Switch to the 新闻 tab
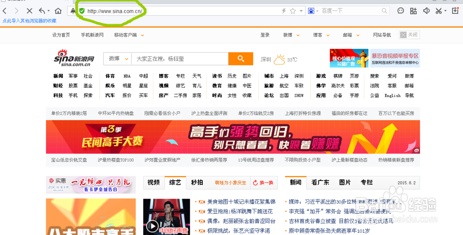463x235 pixels. [295, 182]
